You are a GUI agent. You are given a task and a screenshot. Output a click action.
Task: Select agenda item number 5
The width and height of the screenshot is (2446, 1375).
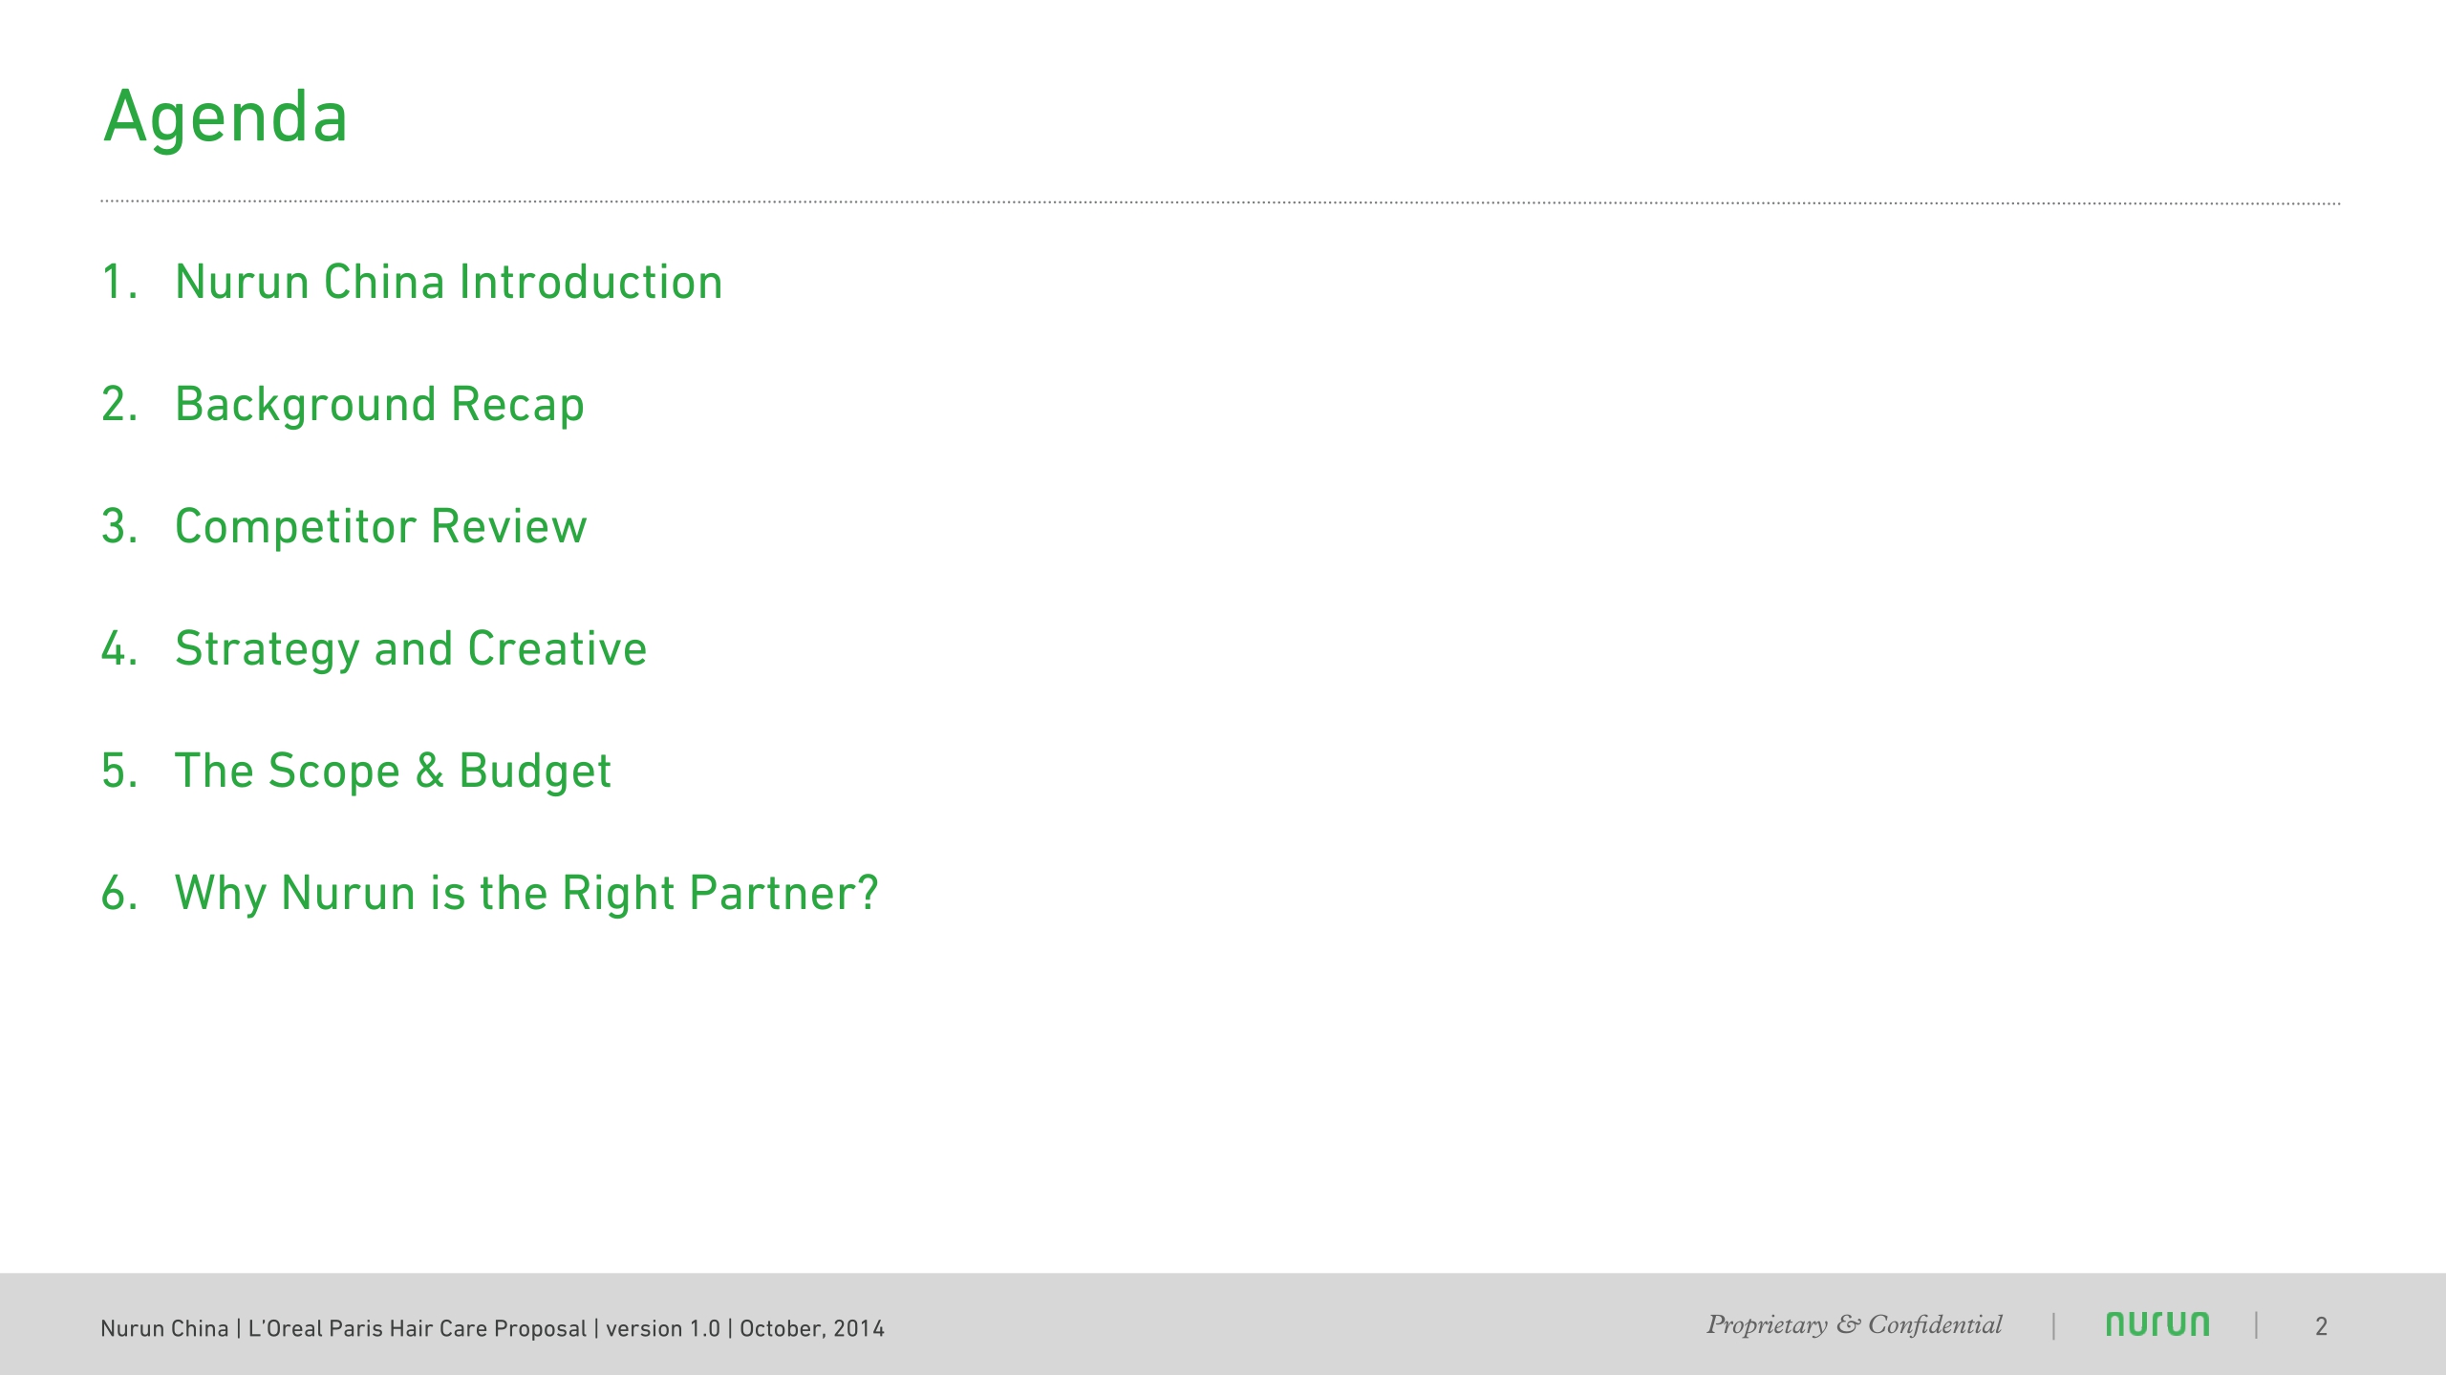point(115,770)
